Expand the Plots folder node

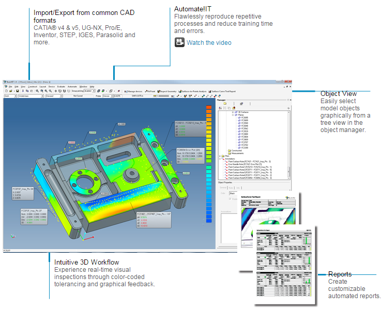[220, 156]
